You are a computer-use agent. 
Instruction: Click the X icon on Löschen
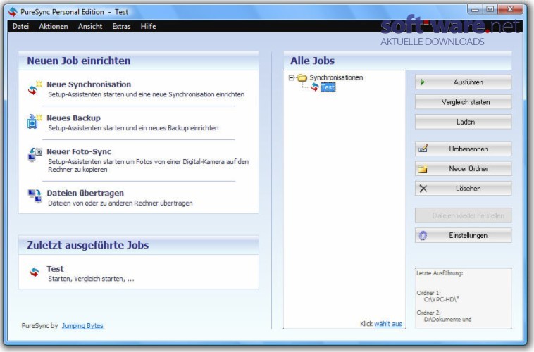423,189
